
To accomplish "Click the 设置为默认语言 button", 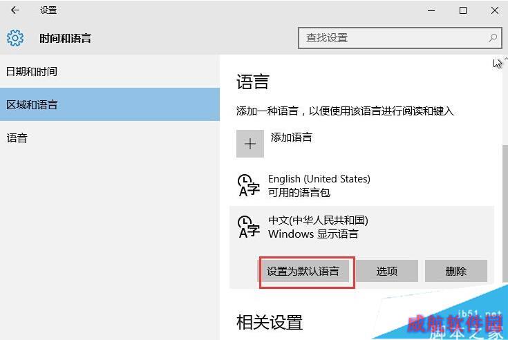I will tap(303, 271).
